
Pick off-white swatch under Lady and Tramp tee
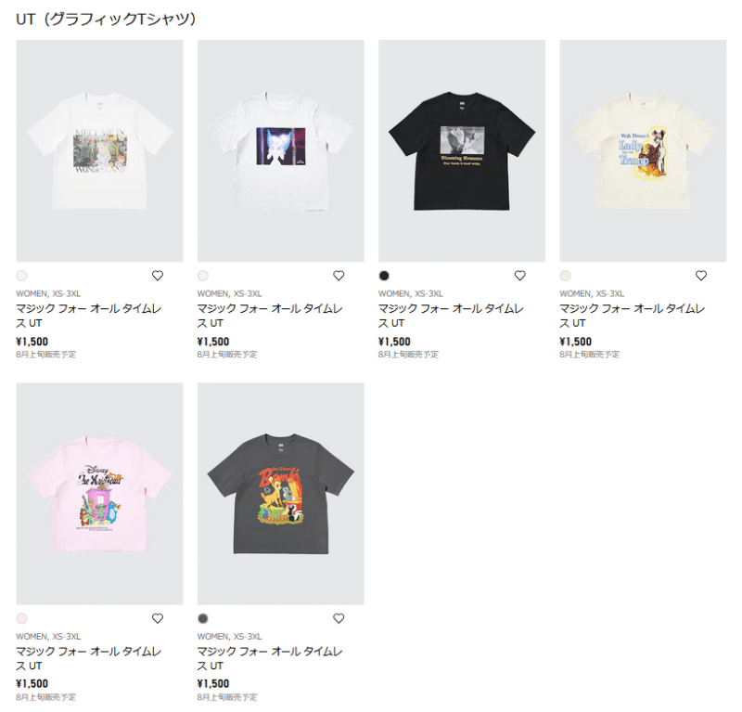pyautogui.click(x=566, y=276)
